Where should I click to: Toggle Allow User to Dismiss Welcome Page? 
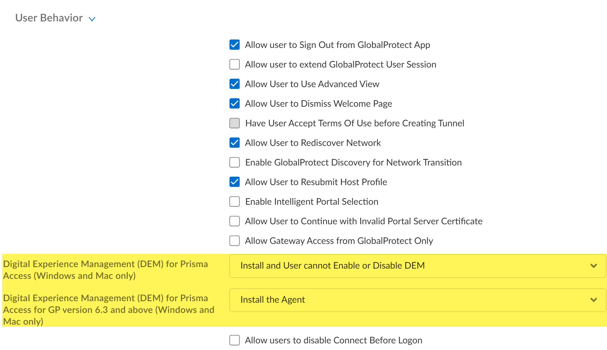tap(234, 103)
